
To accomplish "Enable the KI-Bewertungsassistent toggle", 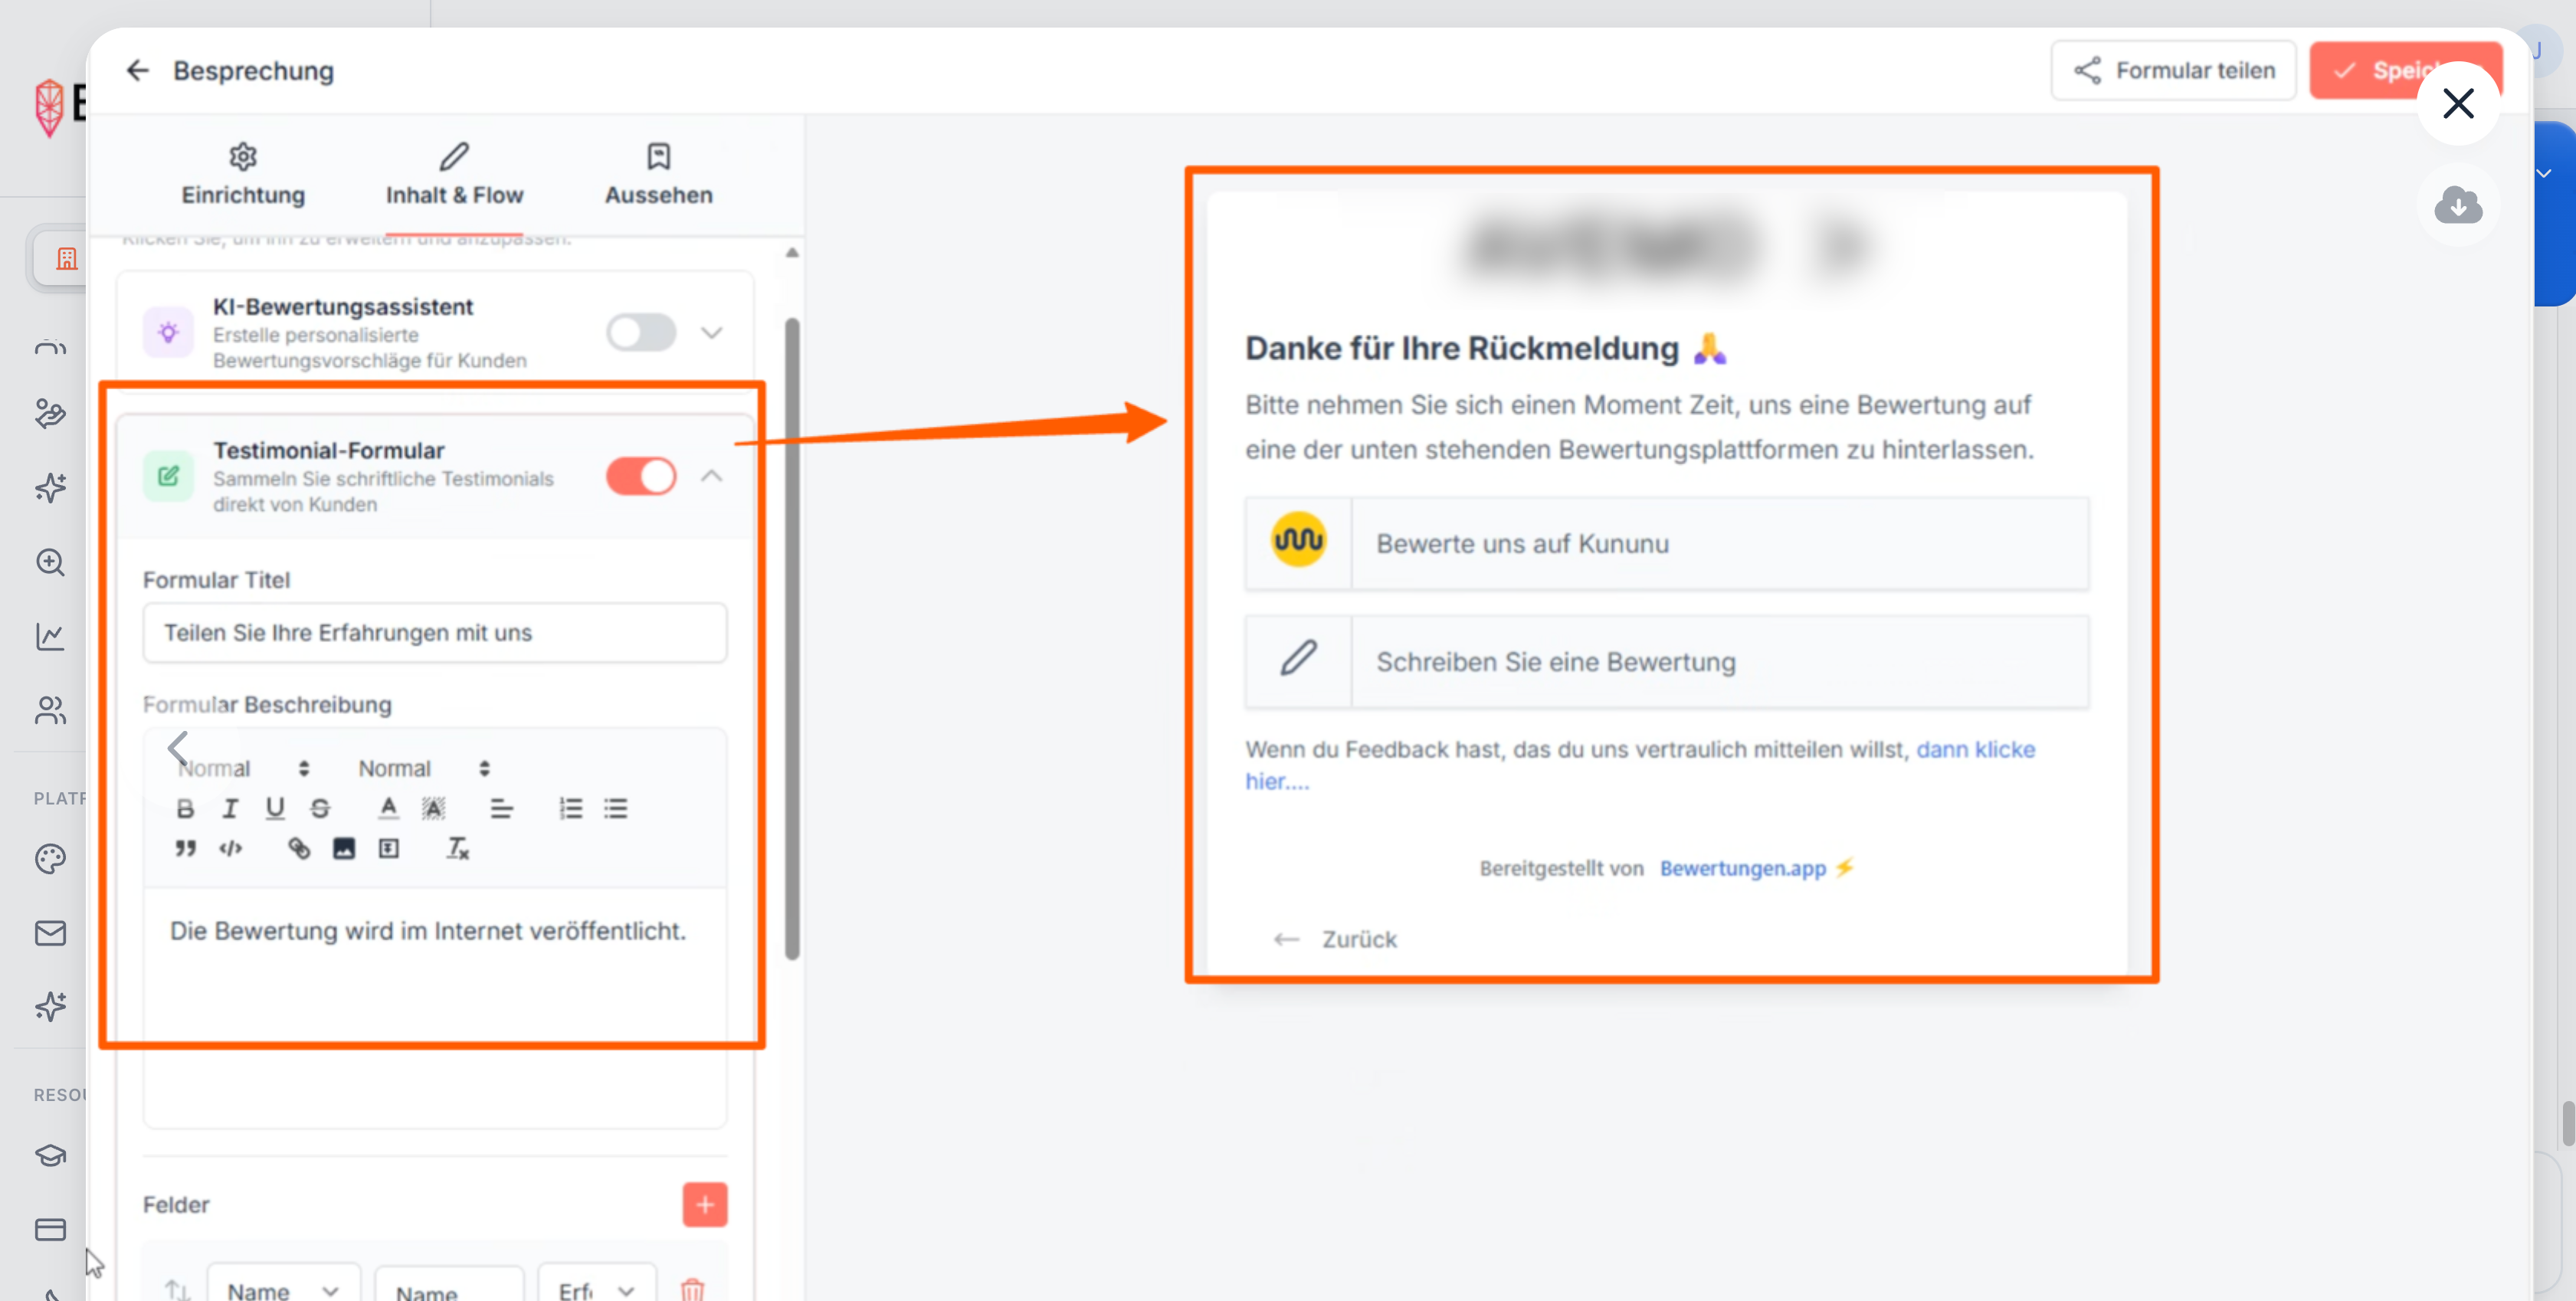I will tap(641, 332).
